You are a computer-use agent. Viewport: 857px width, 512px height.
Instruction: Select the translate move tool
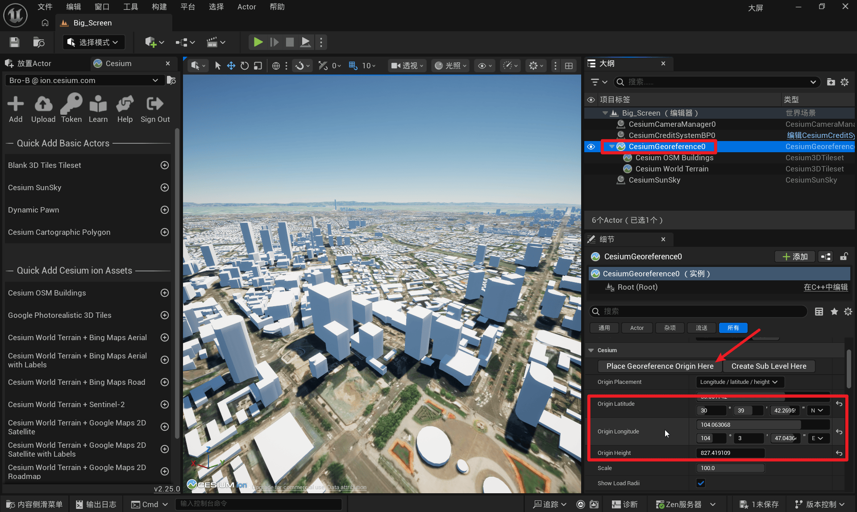click(x=231, y=66)
